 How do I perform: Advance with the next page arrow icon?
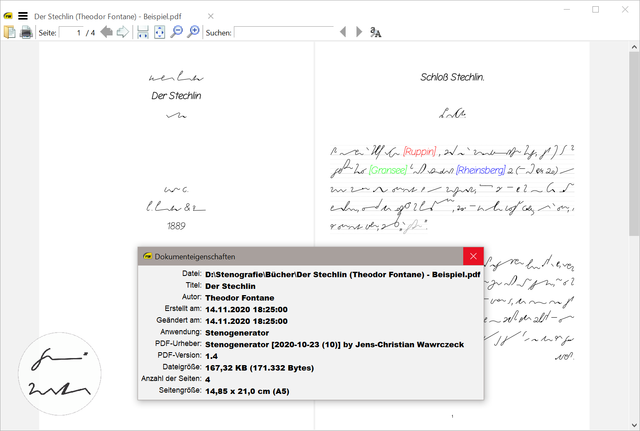[x=123, y=32]
